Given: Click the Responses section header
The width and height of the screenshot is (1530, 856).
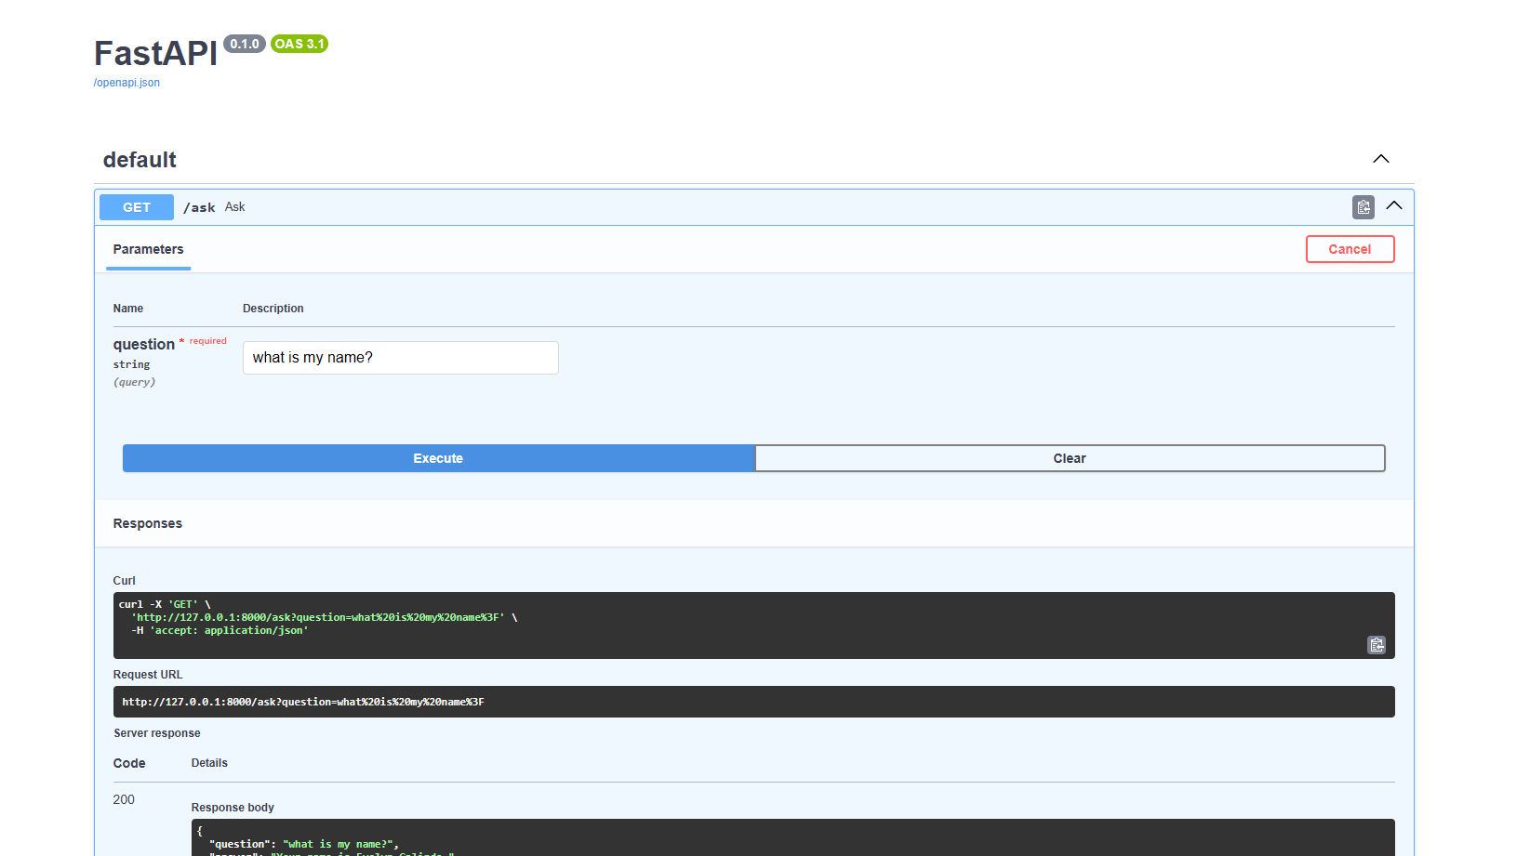Looking at the screenshot, I should [148, 523].
